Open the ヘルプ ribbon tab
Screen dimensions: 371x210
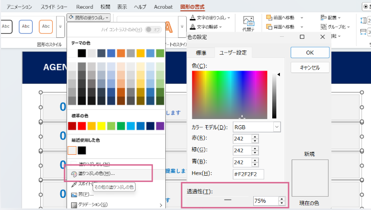[140, 7]
